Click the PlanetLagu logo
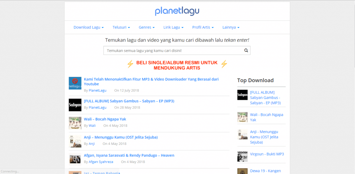This screenshot has height=174, width=355. [x=177, y=11]
